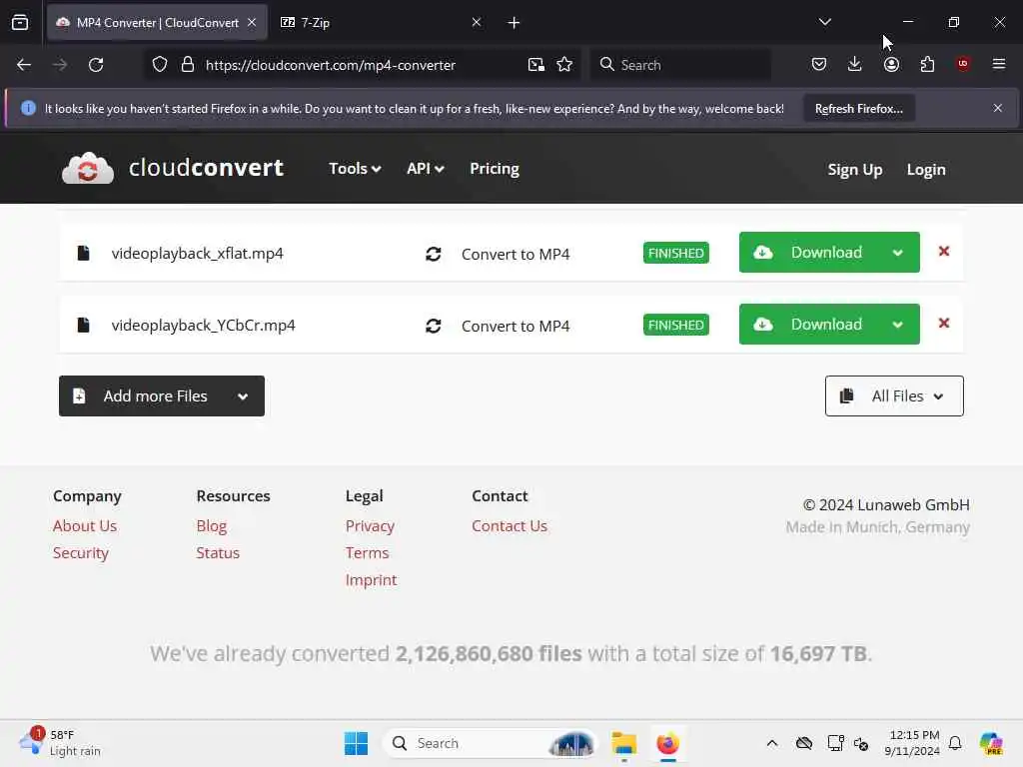
Task: Download videoplayback_xflat.mp4
Action: pyautogui.click(x=810, y=253)
